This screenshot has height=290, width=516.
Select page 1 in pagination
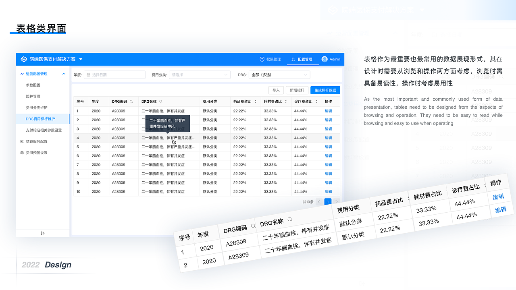(x=328, y=202)
